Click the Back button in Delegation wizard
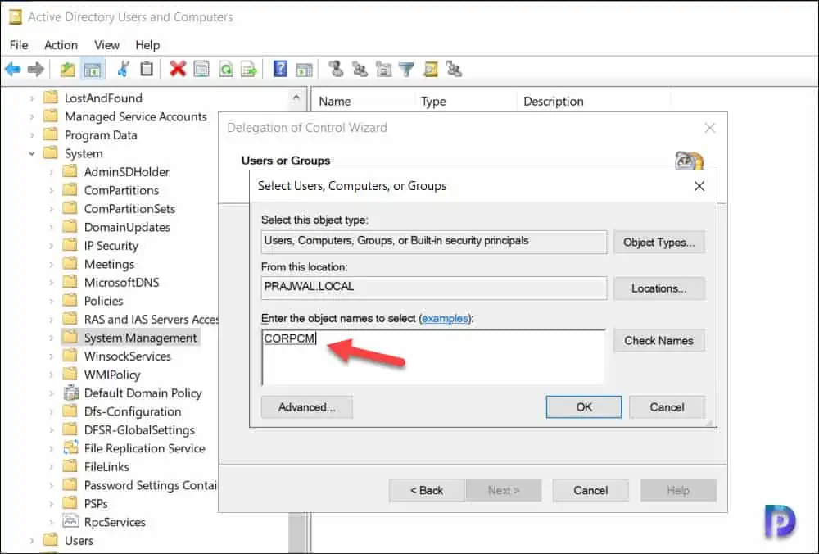Viewport: 819px width, 554px height. tap(426, 490)
